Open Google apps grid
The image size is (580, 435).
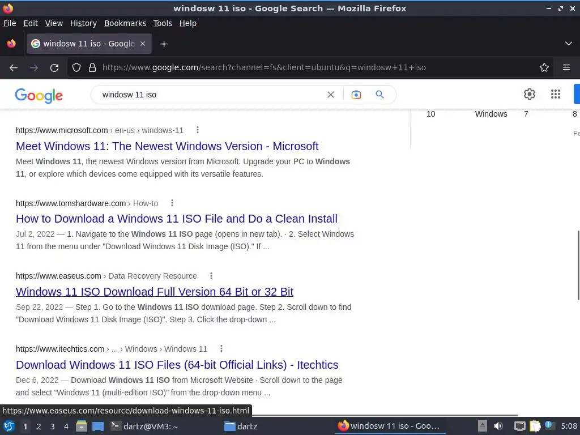click(x=556, y=94)
